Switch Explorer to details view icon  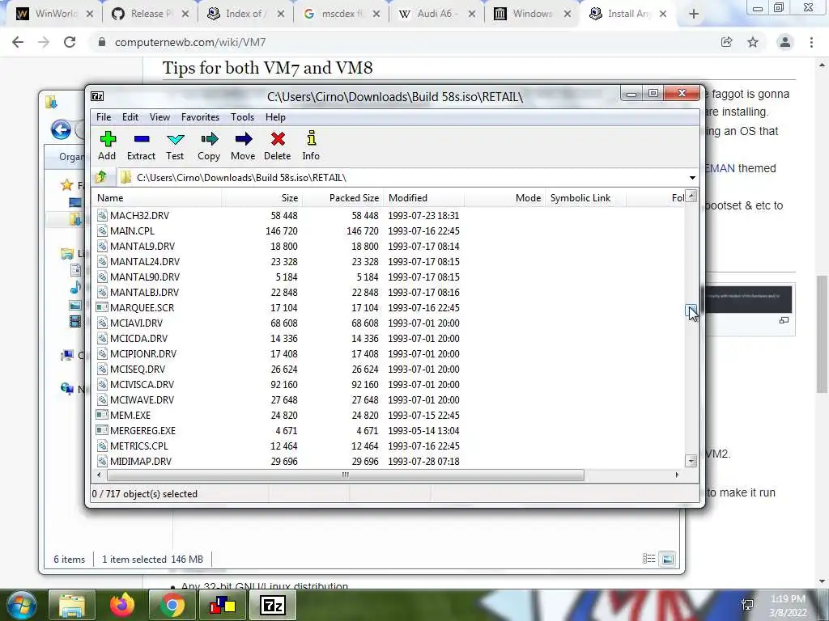pos(648,559)
